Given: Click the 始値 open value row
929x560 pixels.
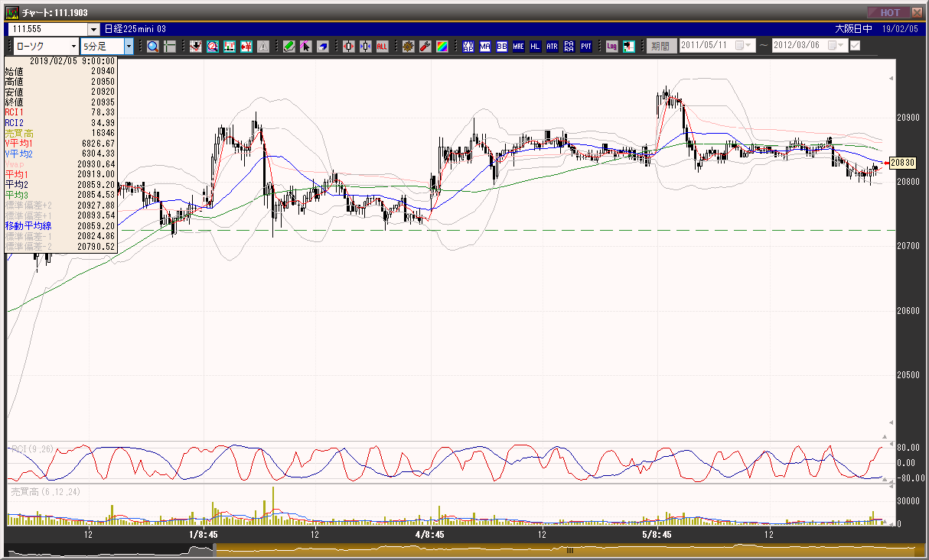Looking at the screenshot, I should (60, 71).
